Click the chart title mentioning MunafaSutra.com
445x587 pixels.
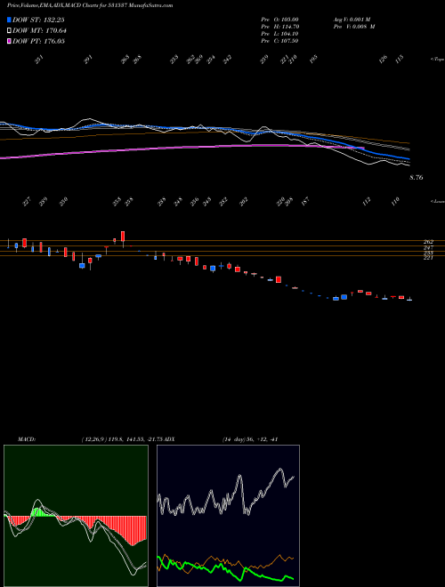click(90, 5)
